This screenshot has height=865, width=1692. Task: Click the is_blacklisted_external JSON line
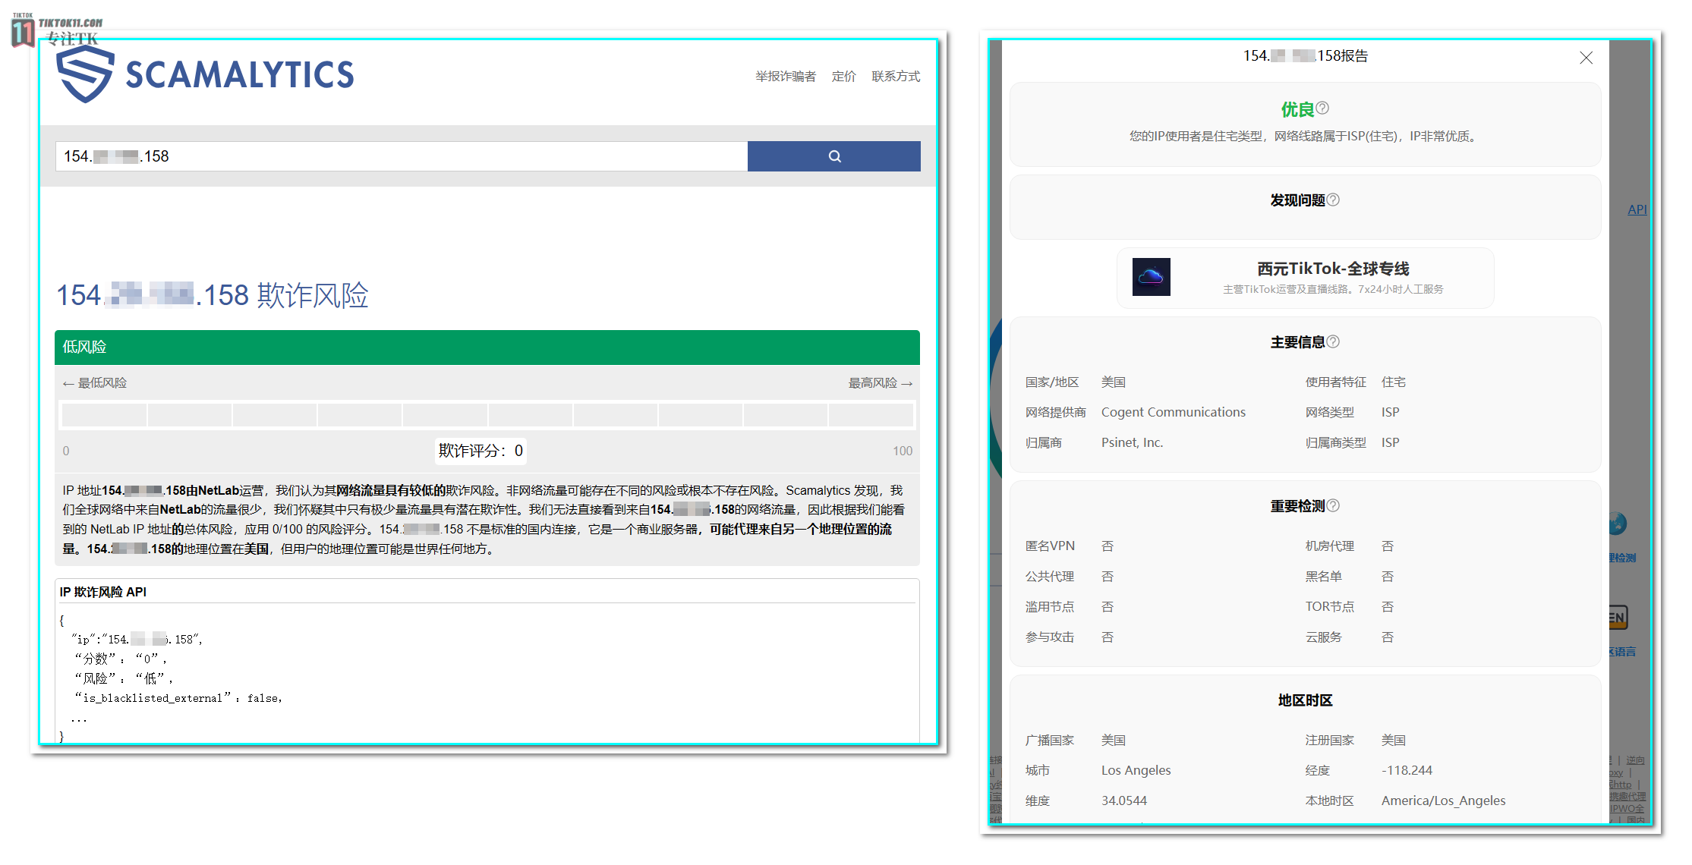point(178,698)
